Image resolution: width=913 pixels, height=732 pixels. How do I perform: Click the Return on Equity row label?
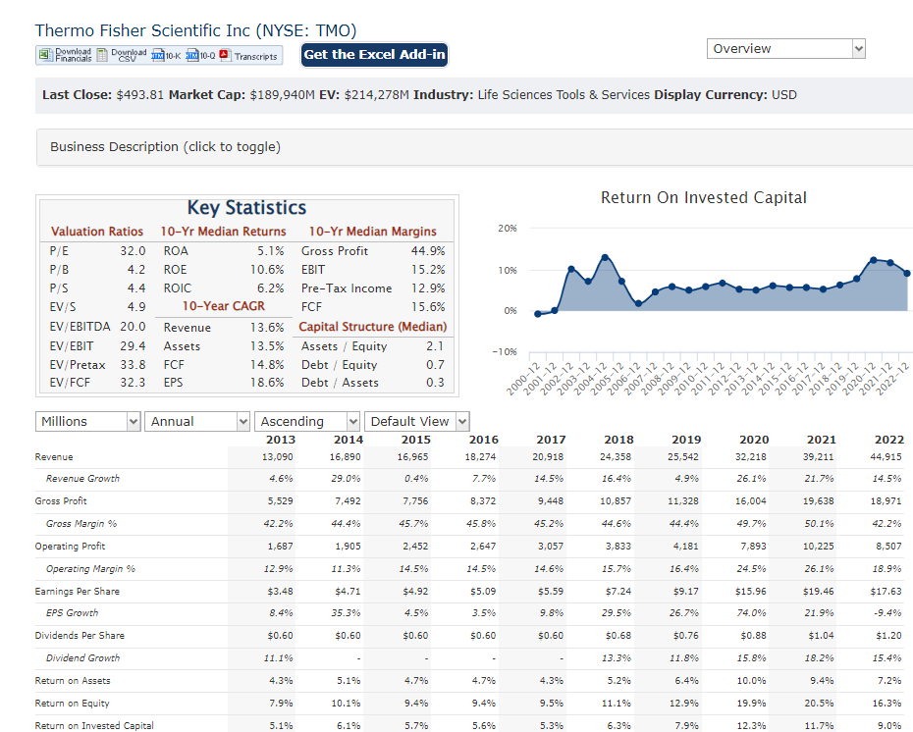[x=73, y=704]
